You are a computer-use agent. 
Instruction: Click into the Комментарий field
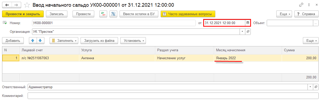click(x=173, y=96)
